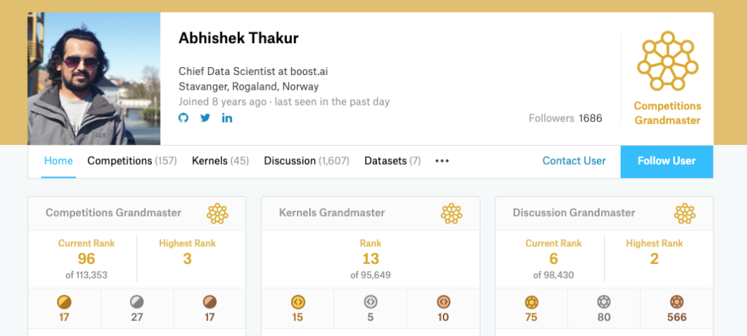Click the kernels bronze medal icon
Screen dimensions: 747x336
click(443, 302)
